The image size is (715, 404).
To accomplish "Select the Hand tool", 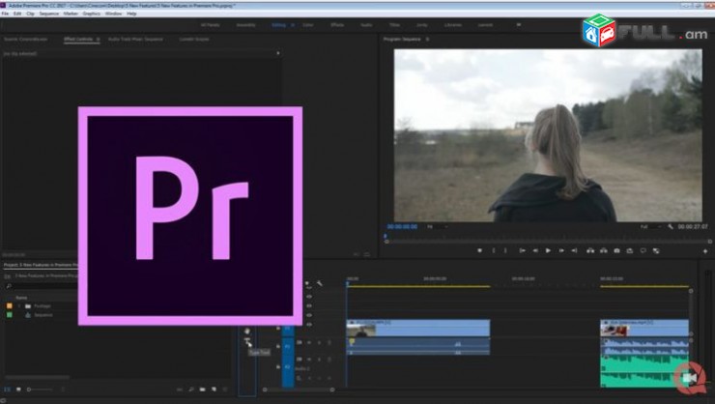I will point(246,332).
